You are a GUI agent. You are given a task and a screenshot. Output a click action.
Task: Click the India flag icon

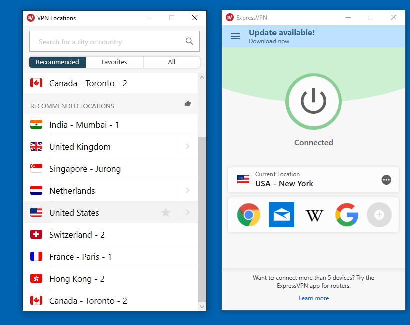point(36,124)
